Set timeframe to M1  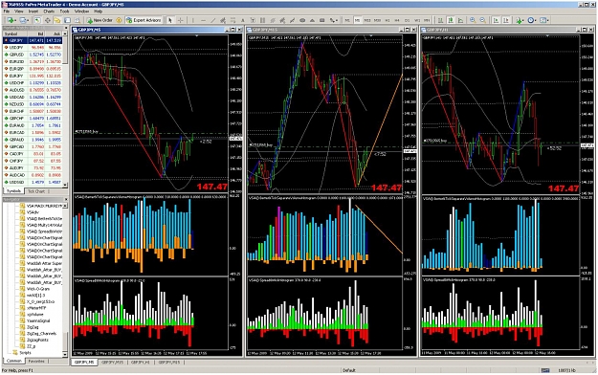click(x=347, y=20)
